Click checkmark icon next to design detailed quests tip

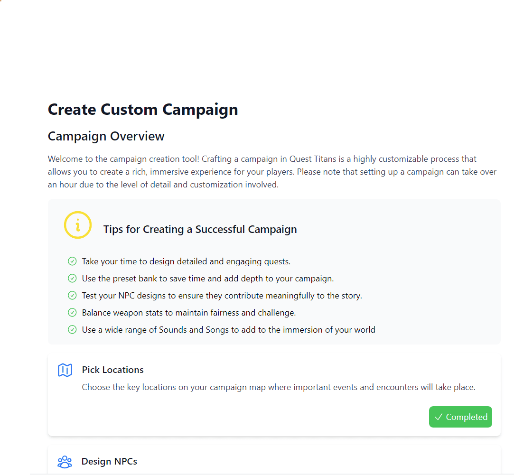pos(72,261)
